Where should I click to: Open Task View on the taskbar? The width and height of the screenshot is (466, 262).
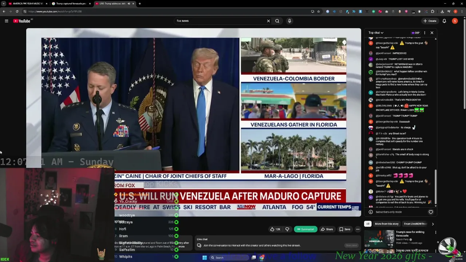click(x=254, y=258)
